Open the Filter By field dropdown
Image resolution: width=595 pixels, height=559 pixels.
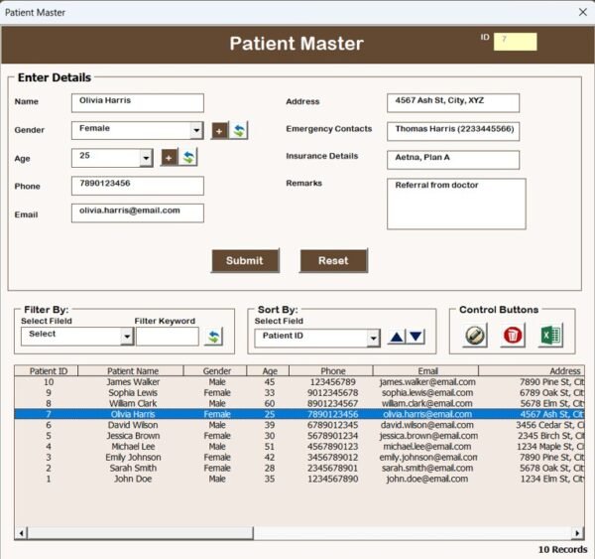click(x=127, y=337)
